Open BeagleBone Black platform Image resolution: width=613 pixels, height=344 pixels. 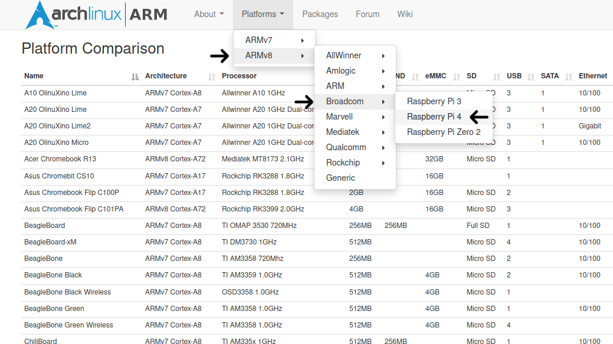tap(53, 275)
